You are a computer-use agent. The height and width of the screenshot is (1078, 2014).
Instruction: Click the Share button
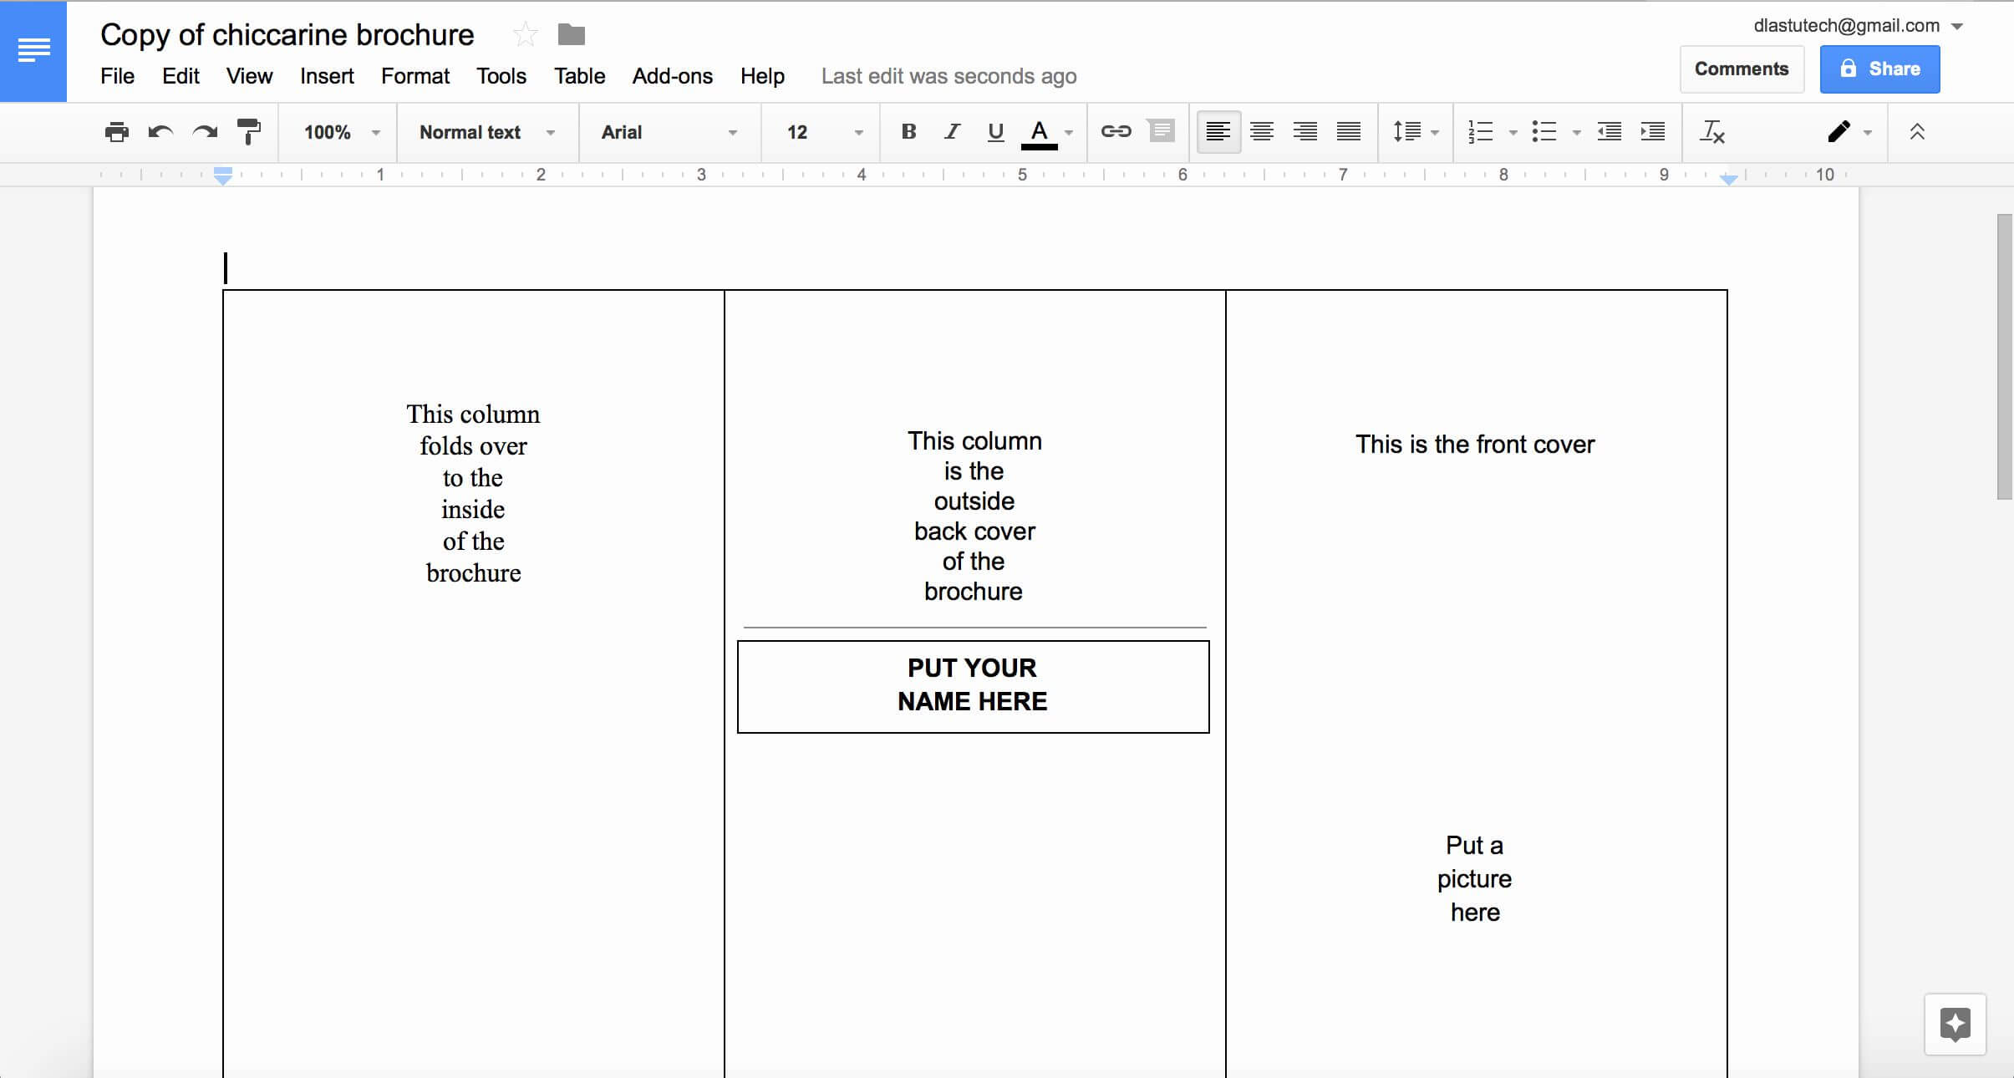(x=1879, y=68)
